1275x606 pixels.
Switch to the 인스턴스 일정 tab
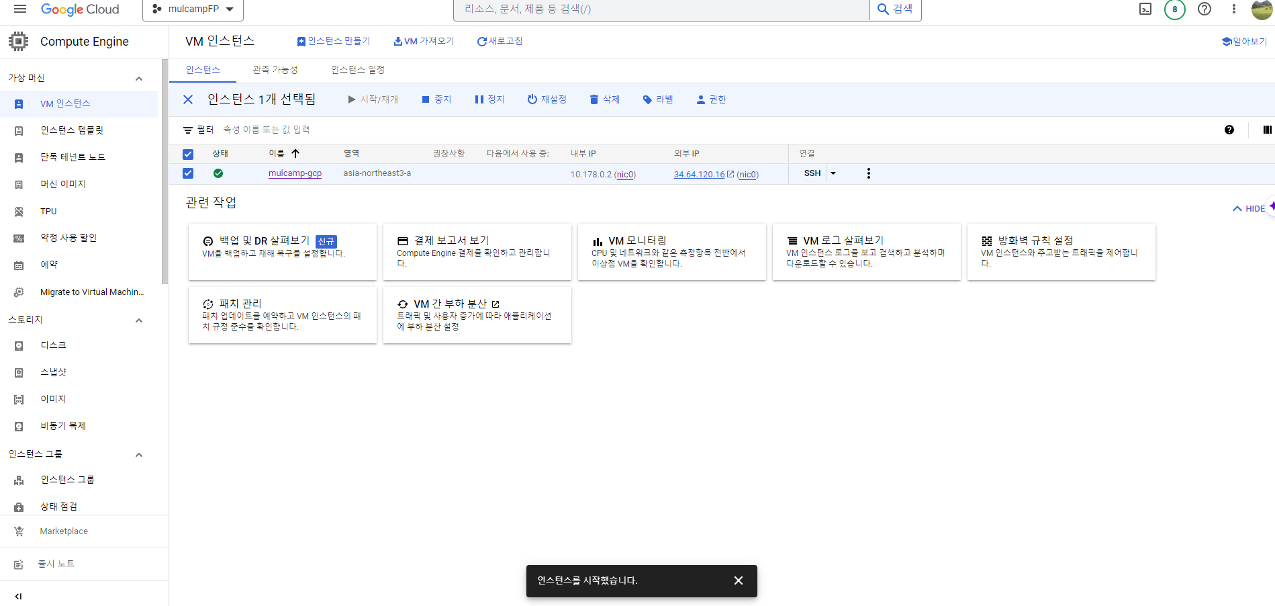coord(358,70)
